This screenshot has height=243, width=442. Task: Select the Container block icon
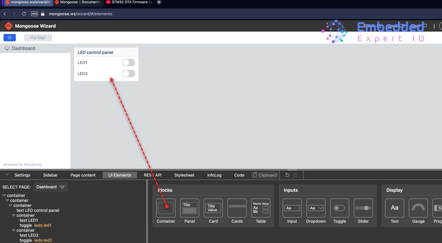(x=166, y=208)
